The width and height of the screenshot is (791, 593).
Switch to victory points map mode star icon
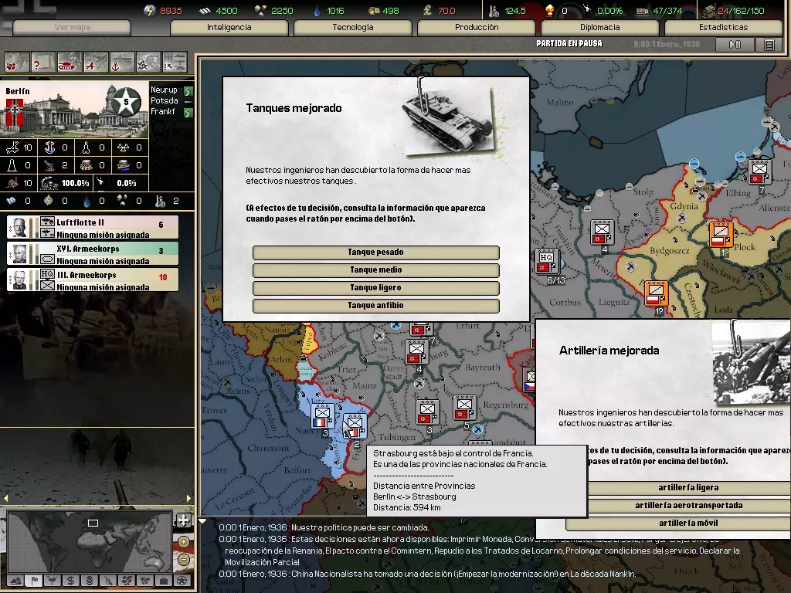point(182,581)
